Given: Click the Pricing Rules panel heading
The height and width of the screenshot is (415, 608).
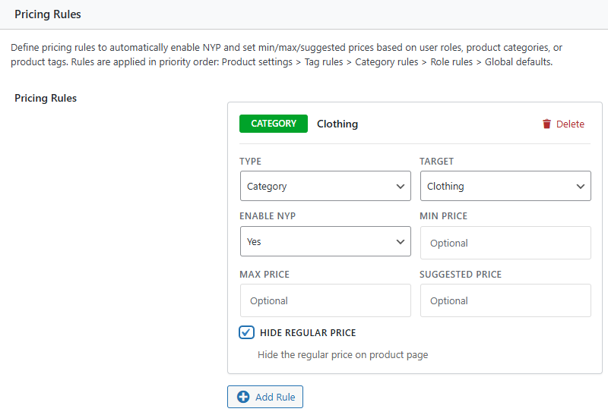Looking at the screenshot, I should point(48,14).
